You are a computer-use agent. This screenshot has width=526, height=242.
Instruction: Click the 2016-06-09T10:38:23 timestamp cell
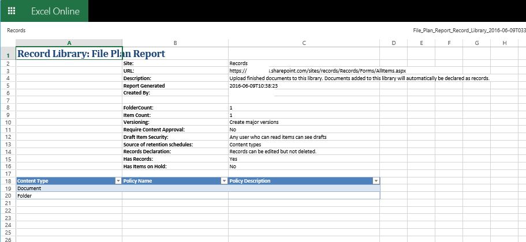pyautogui.click(x=304, y=86)
